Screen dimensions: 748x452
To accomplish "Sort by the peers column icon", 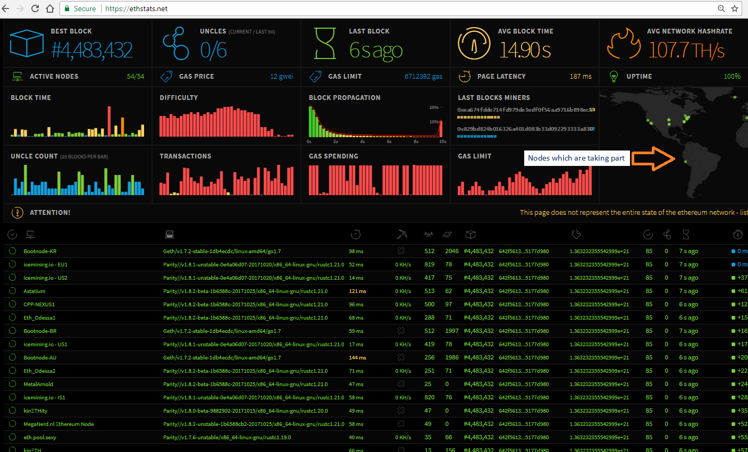I will [428, 235].
